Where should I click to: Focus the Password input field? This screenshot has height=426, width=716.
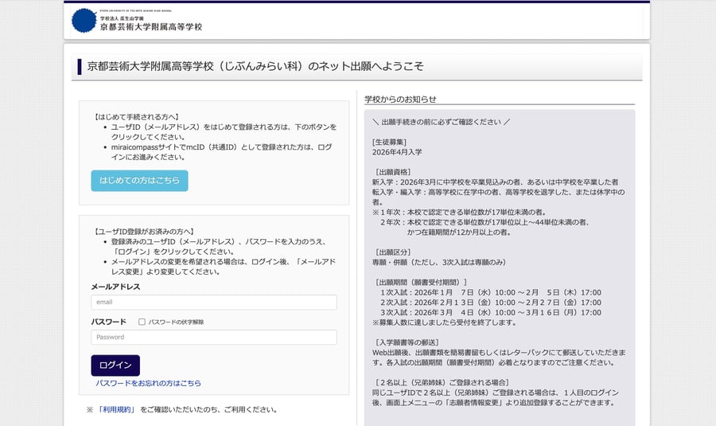[214, 337]
